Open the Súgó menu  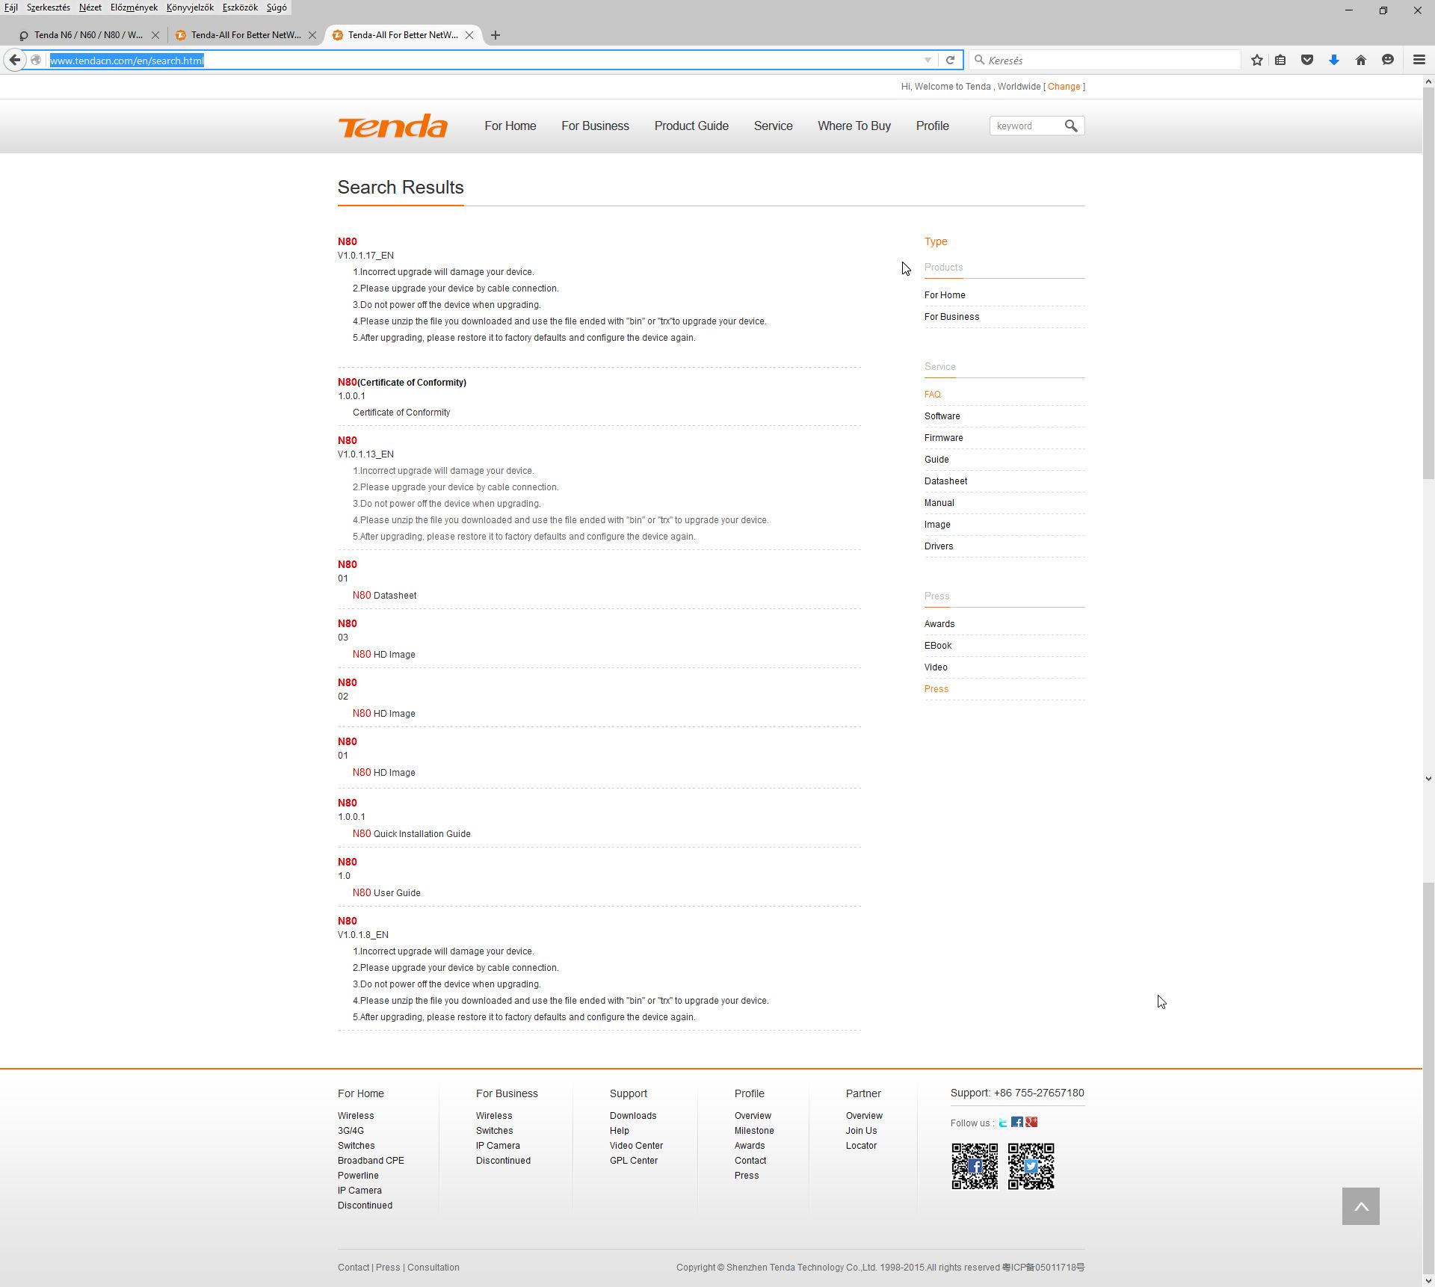click(277, 7)
